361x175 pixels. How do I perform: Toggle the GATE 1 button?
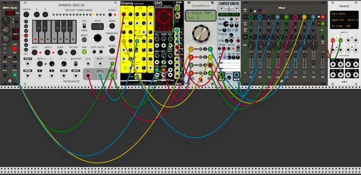pyautogui.click(x=35, y=52)
